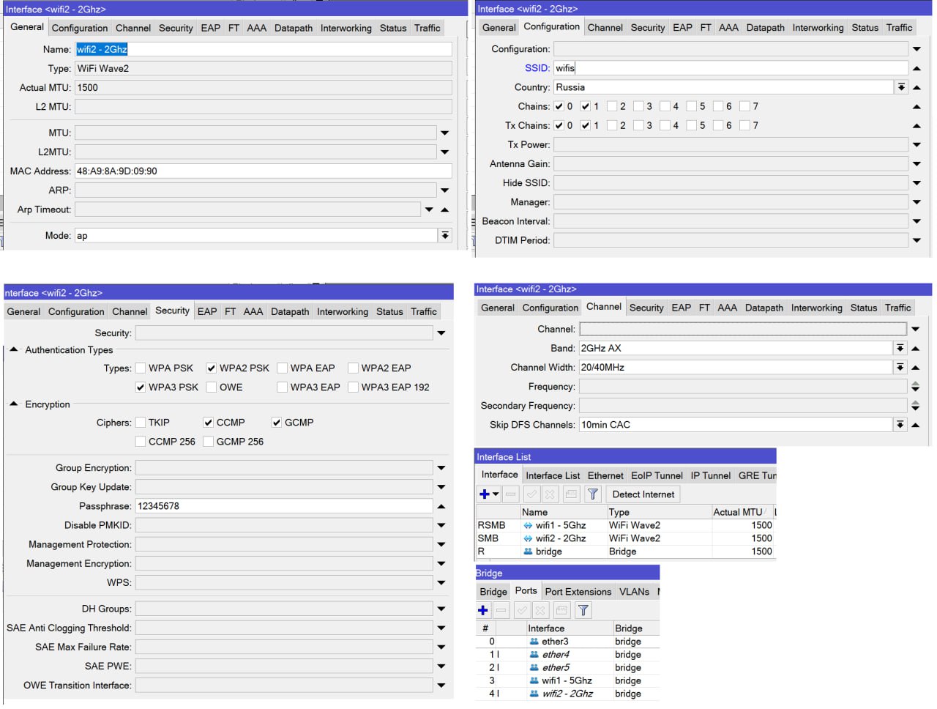Switch to the Ethernet tab in Interface List
The image size is (937, 709).
[605, 475]
